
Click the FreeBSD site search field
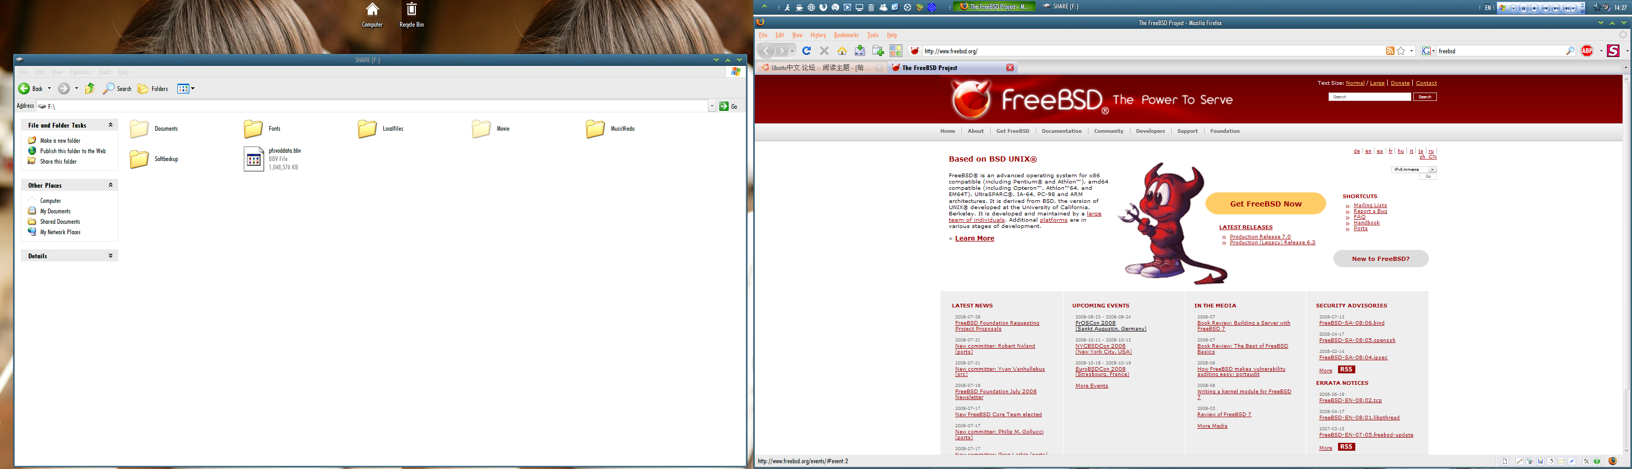coord(1370,97)
